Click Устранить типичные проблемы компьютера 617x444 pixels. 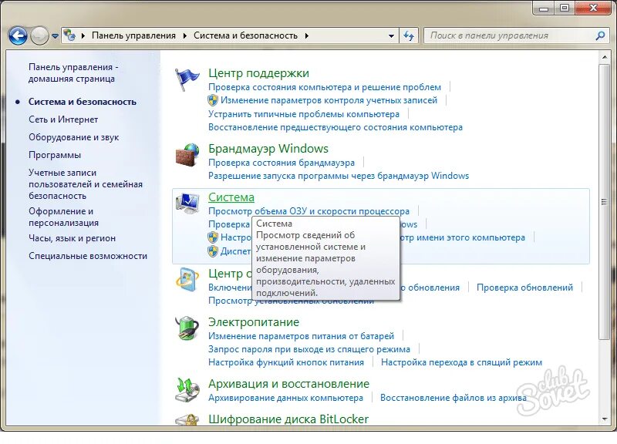click(x=303, y=114)
